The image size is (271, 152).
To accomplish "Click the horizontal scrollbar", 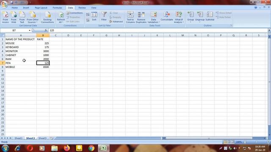I will [x=209, y=138].
